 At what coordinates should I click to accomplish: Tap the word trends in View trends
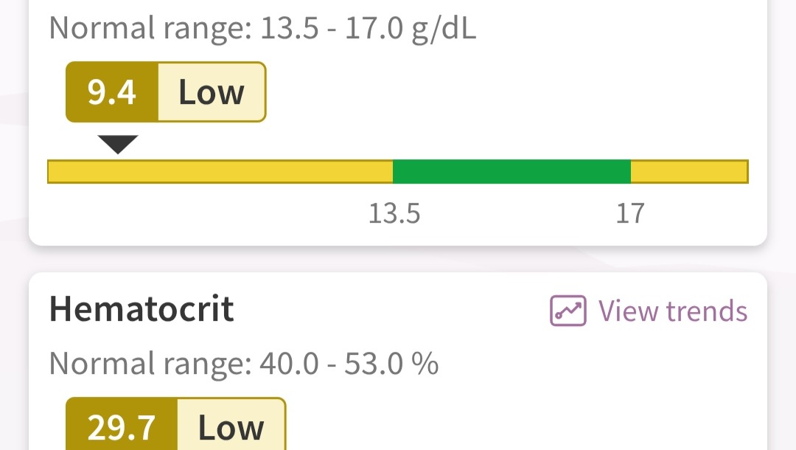coord(707,311)
